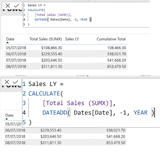Place cursor on YEAR in lower formula

(140, 113)
